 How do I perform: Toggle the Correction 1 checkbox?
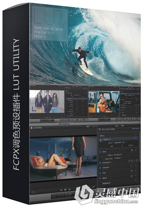[x=100, y=163]
